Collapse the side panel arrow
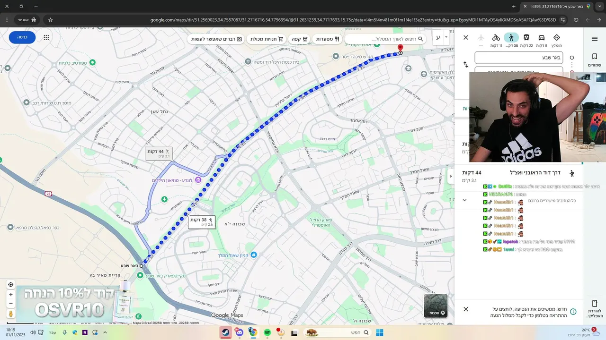 [x=451, y=176]
